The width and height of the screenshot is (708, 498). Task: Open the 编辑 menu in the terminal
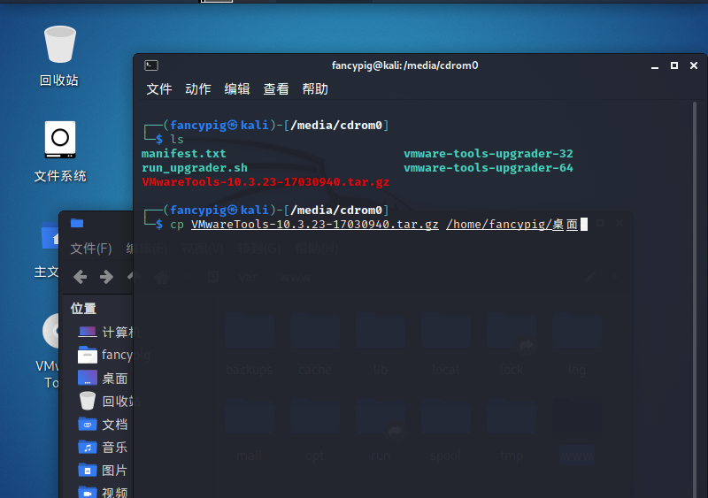tap(237, 89)
